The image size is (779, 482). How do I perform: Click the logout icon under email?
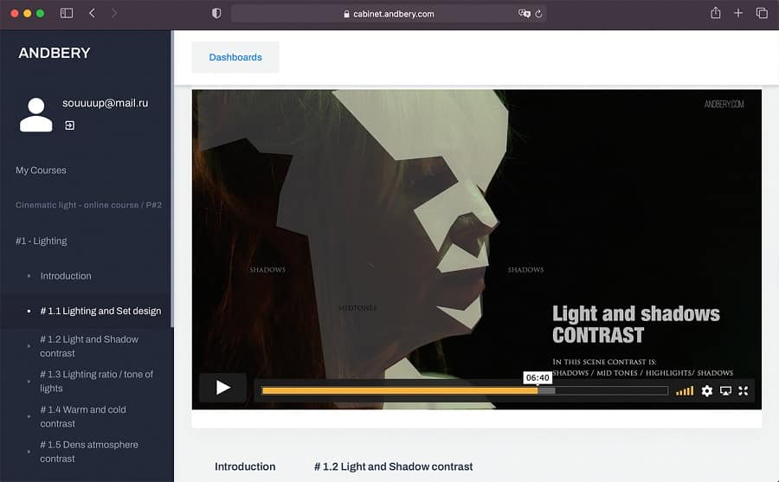point(69,125)
